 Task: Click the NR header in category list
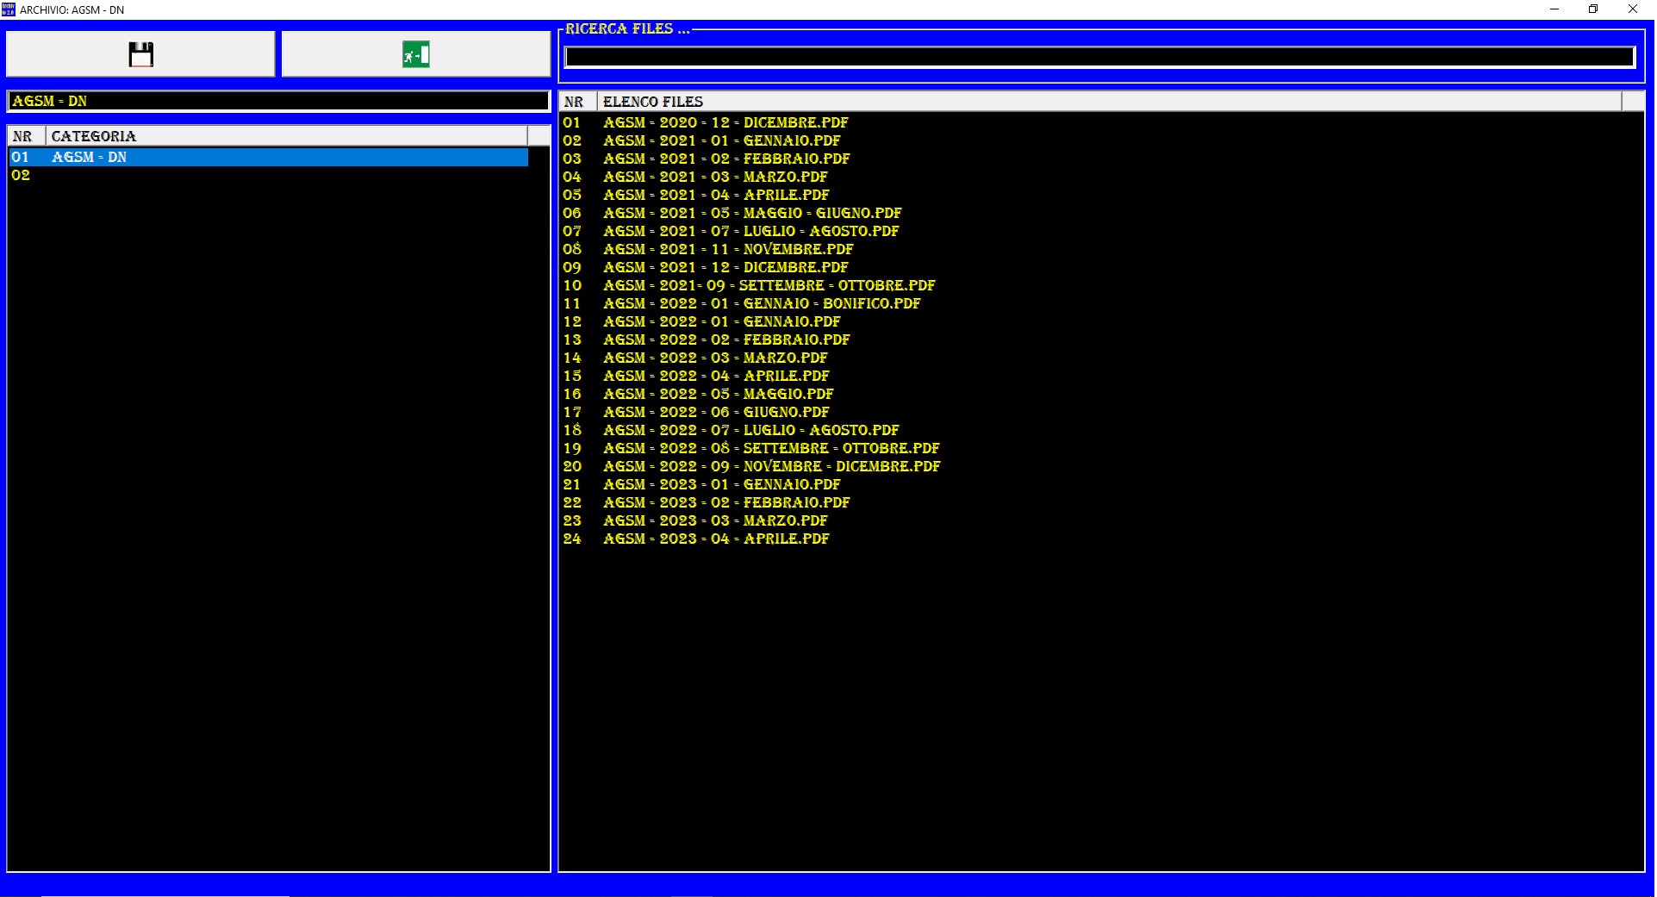coord(27,136)
